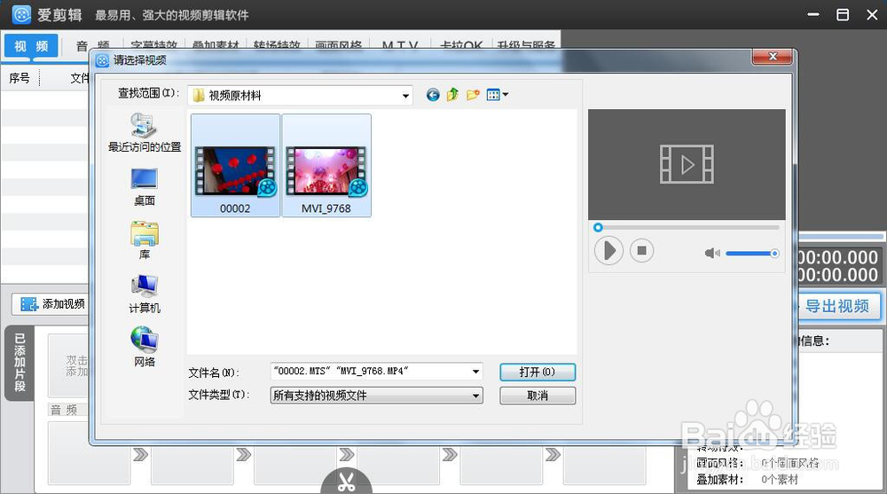Switch to the 画面风格 tab in main window
This screenshot has width=887, height=494.
click(x=338, y=45)
